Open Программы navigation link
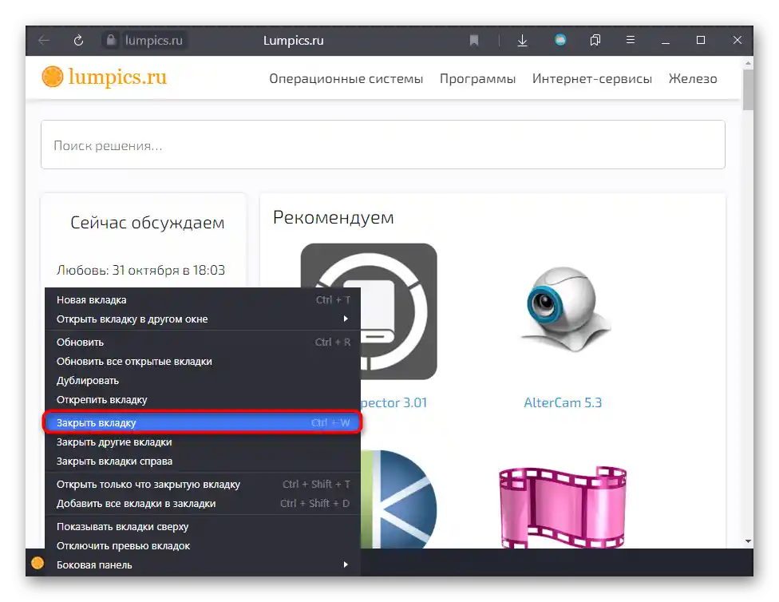 point(478,78)
